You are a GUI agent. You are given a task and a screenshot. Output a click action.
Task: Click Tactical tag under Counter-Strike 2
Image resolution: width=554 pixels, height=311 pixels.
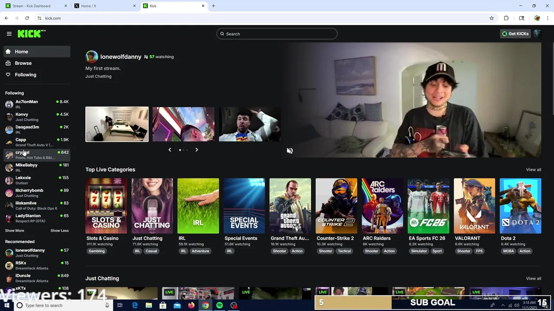click(345, 251)
